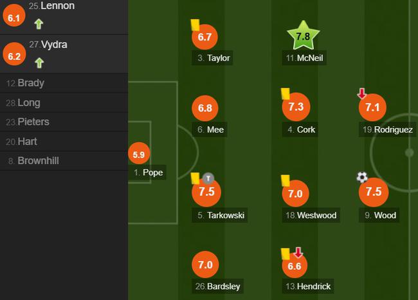The image size is (418, 300).
Task: Click McNeil's green star rating badge
Action: pyautogui.click(x=303, y=36)
